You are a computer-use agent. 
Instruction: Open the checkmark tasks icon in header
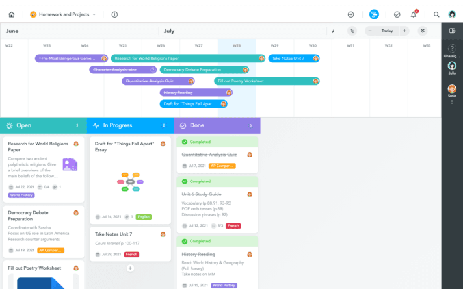click(397, 14)
